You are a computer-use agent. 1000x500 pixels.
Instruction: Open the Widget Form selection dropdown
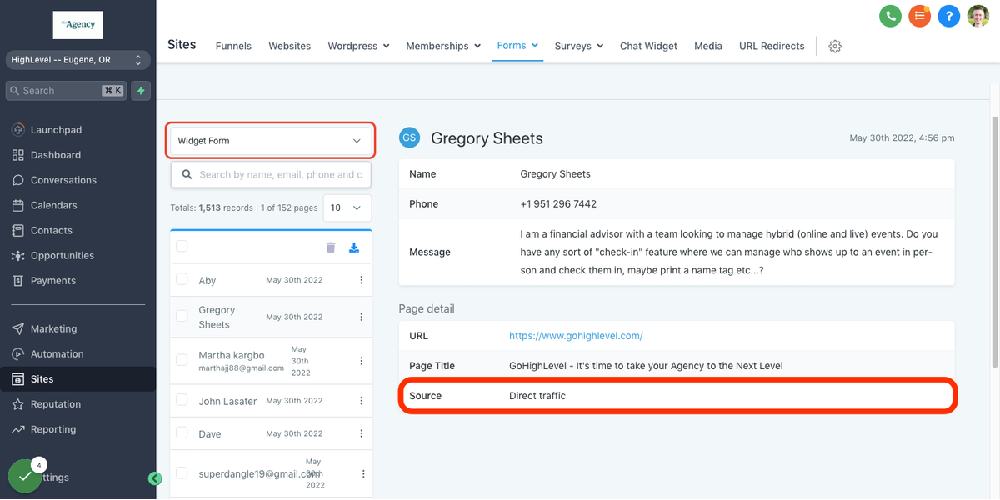pos(271,141)
